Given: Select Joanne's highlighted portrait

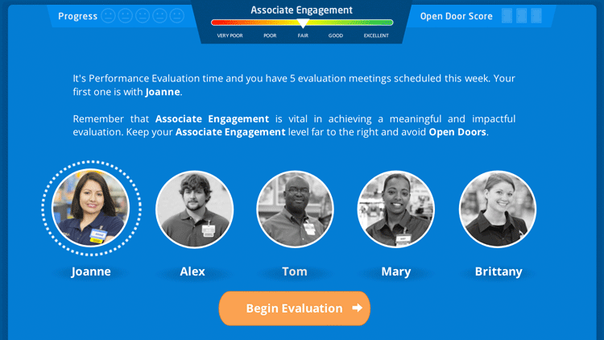Looking at the screenshot, I should tap(91, 208).
